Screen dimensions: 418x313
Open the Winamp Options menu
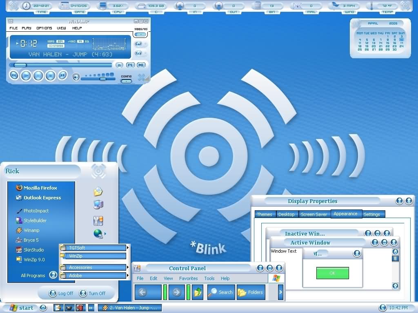(44, 28)
